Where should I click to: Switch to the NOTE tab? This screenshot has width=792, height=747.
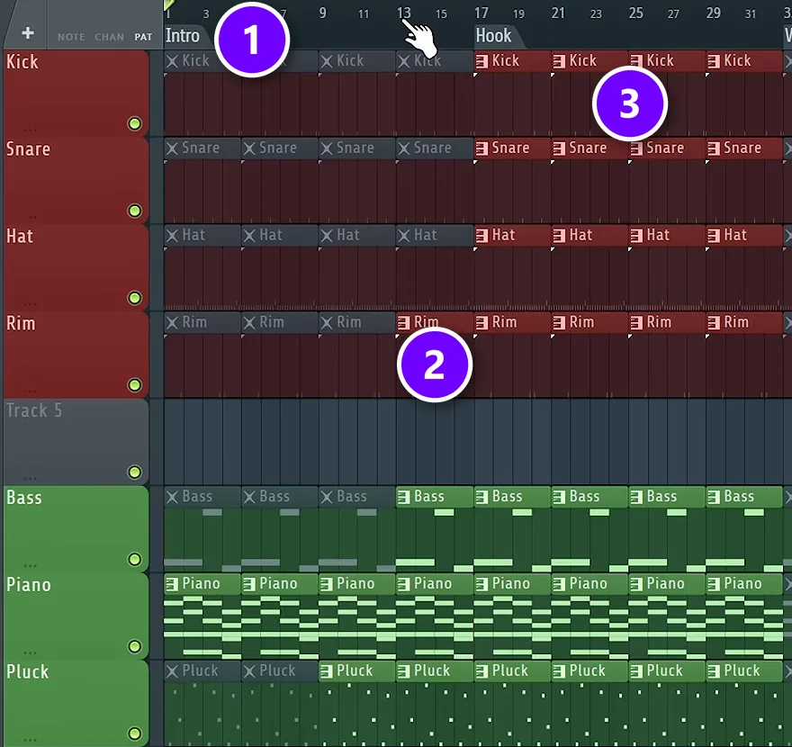pyautogui.click(x=71, y=37)
